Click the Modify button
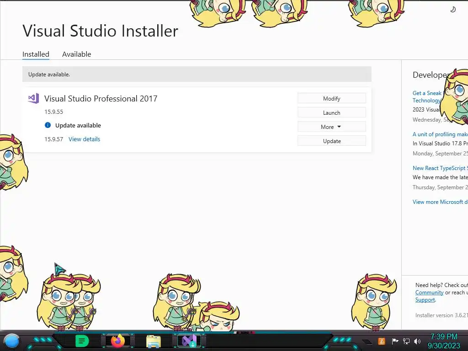 (x=332, y=99)
